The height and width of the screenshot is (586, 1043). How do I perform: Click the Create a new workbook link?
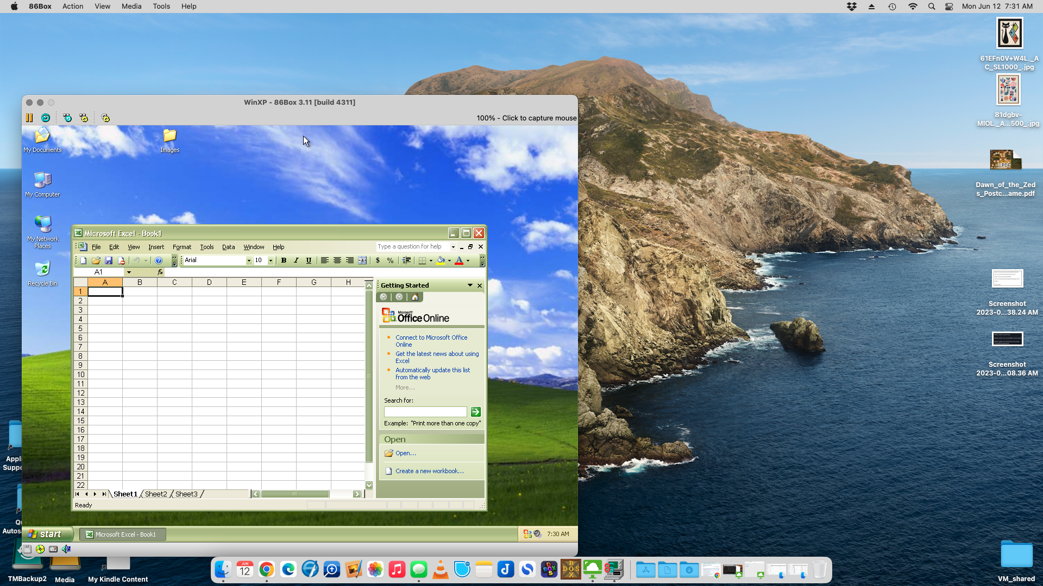tap(429, 471)
